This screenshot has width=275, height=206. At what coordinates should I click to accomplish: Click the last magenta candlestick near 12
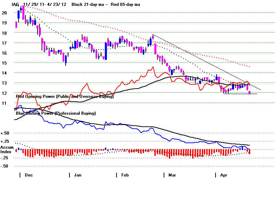tap(250, 92)
